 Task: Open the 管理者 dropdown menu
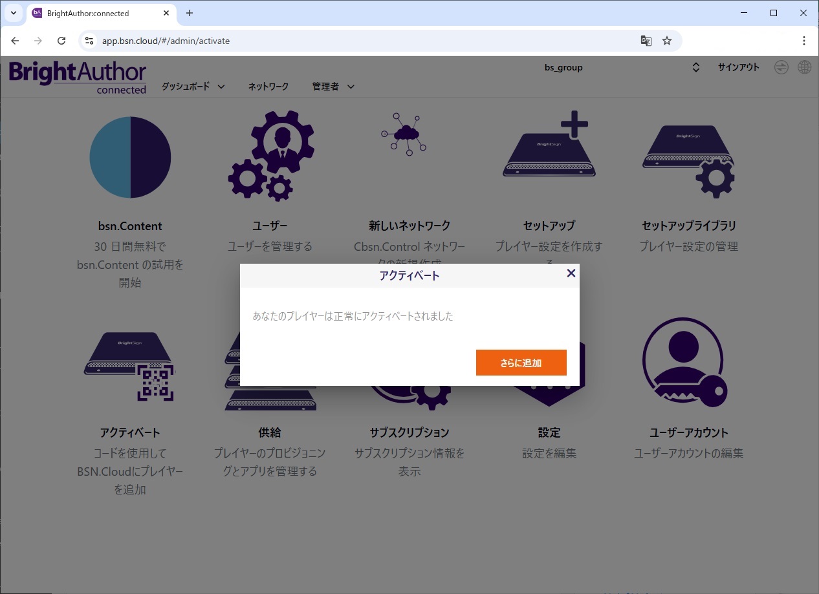pos(333,86)
